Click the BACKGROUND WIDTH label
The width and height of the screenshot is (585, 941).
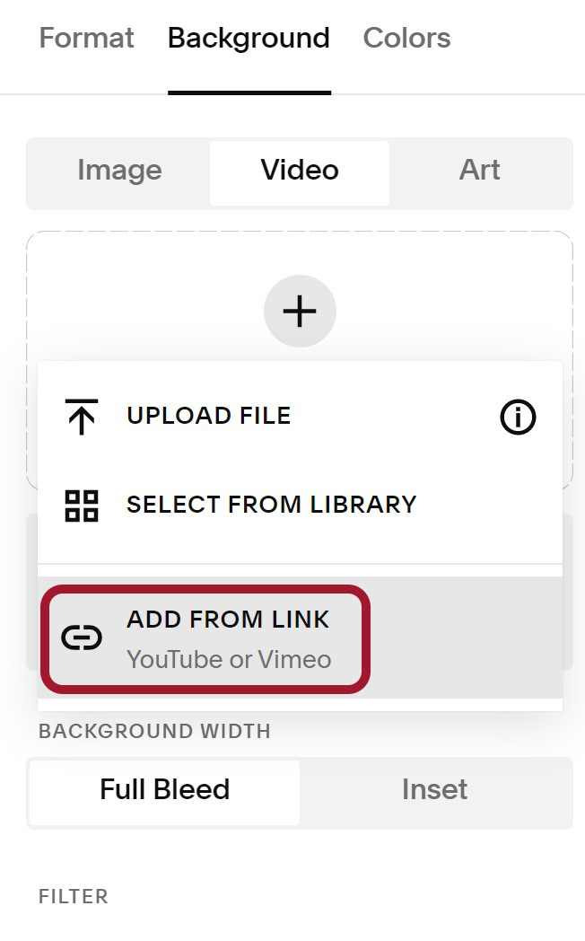pyautogui.click(x=154, y=732)
